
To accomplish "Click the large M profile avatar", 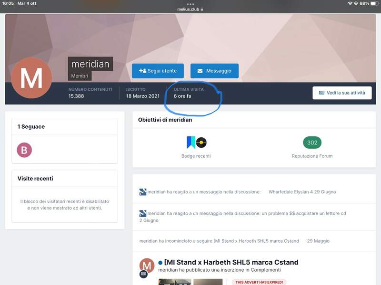I will point(31,78).
